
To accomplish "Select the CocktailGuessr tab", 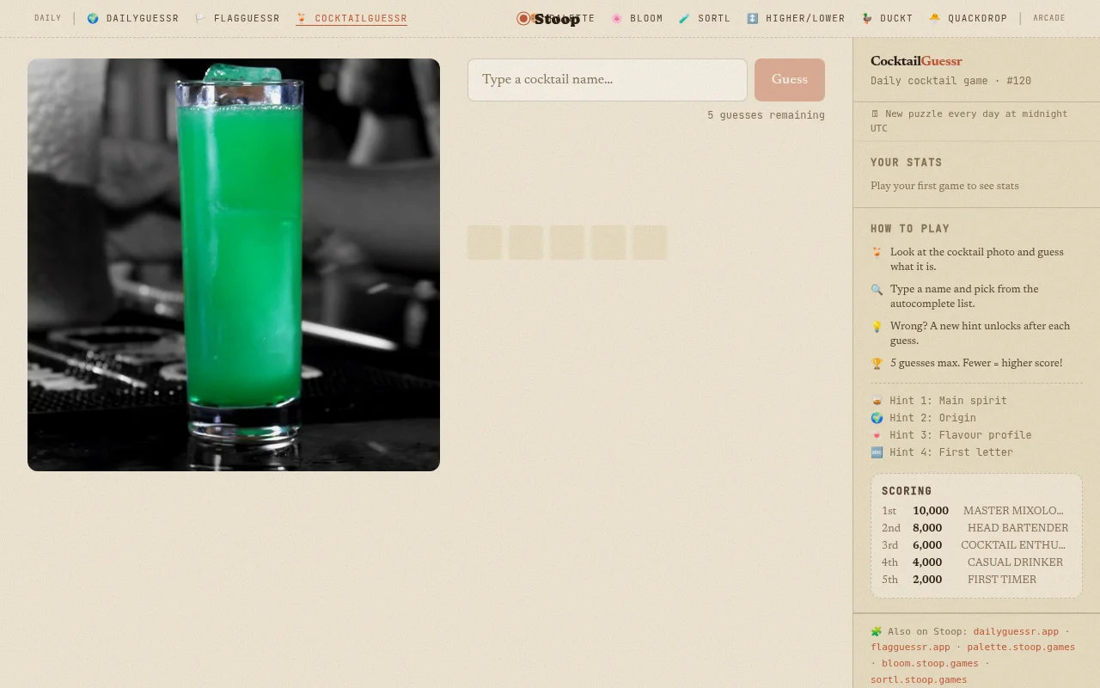I will tap(351, 18).
